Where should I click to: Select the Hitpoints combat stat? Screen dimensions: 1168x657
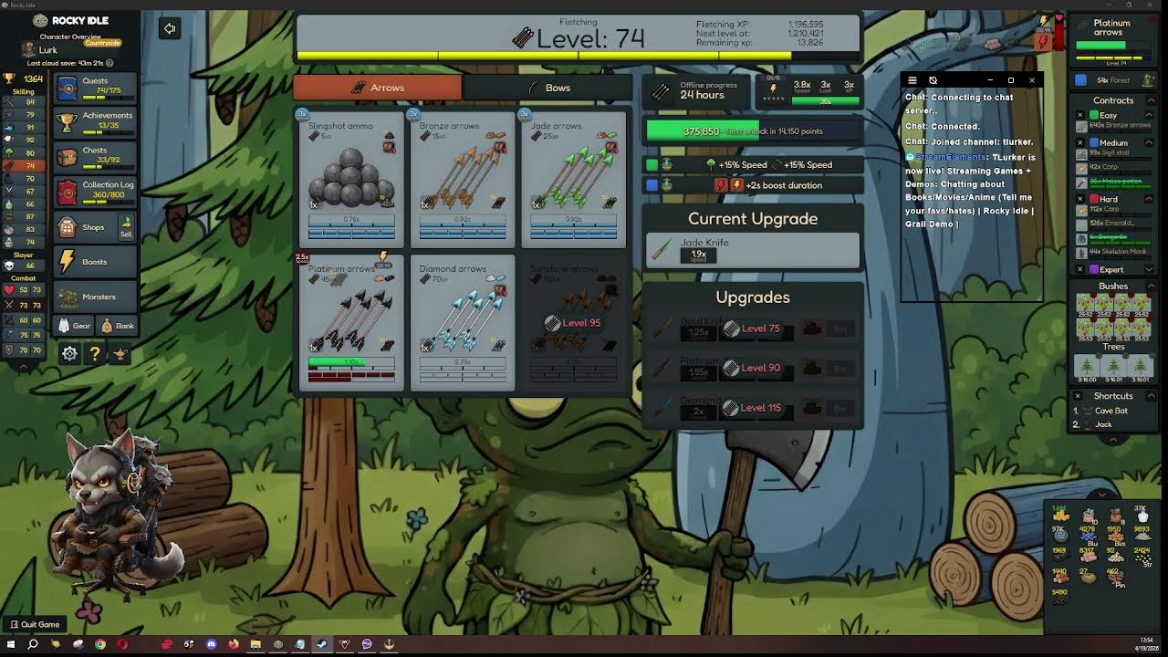click(23, 290)
